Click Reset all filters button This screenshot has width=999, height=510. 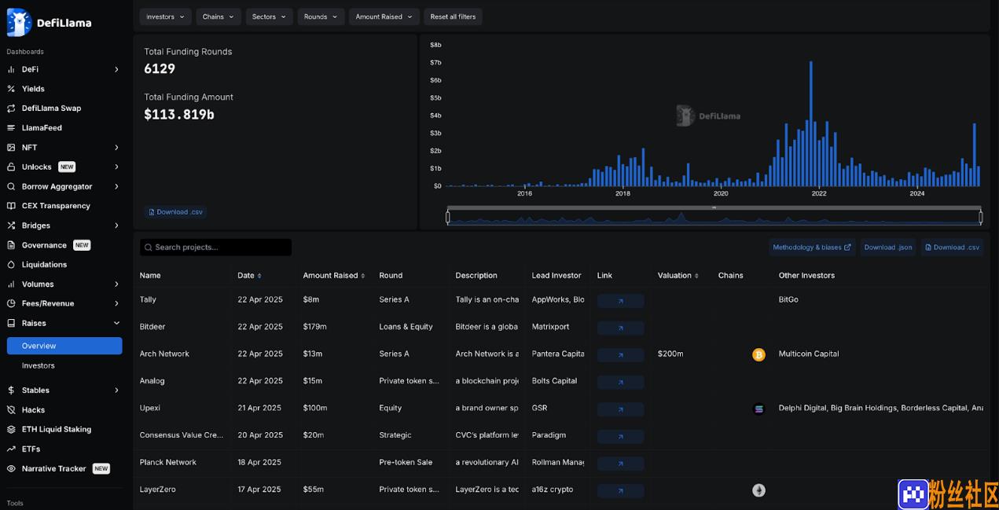453,17
